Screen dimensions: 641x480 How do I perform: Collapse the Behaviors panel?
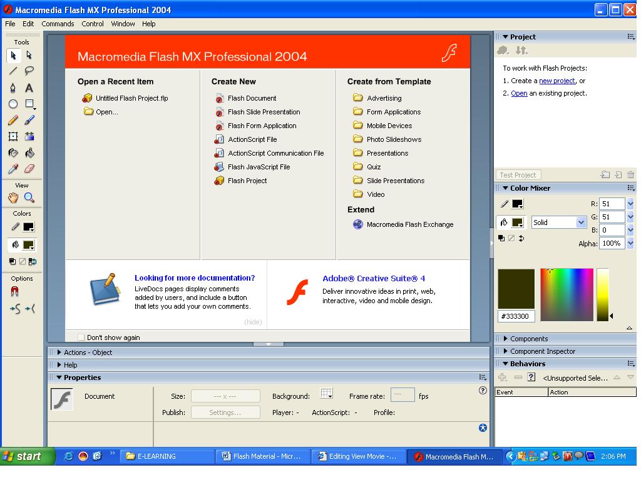(506, 364)
